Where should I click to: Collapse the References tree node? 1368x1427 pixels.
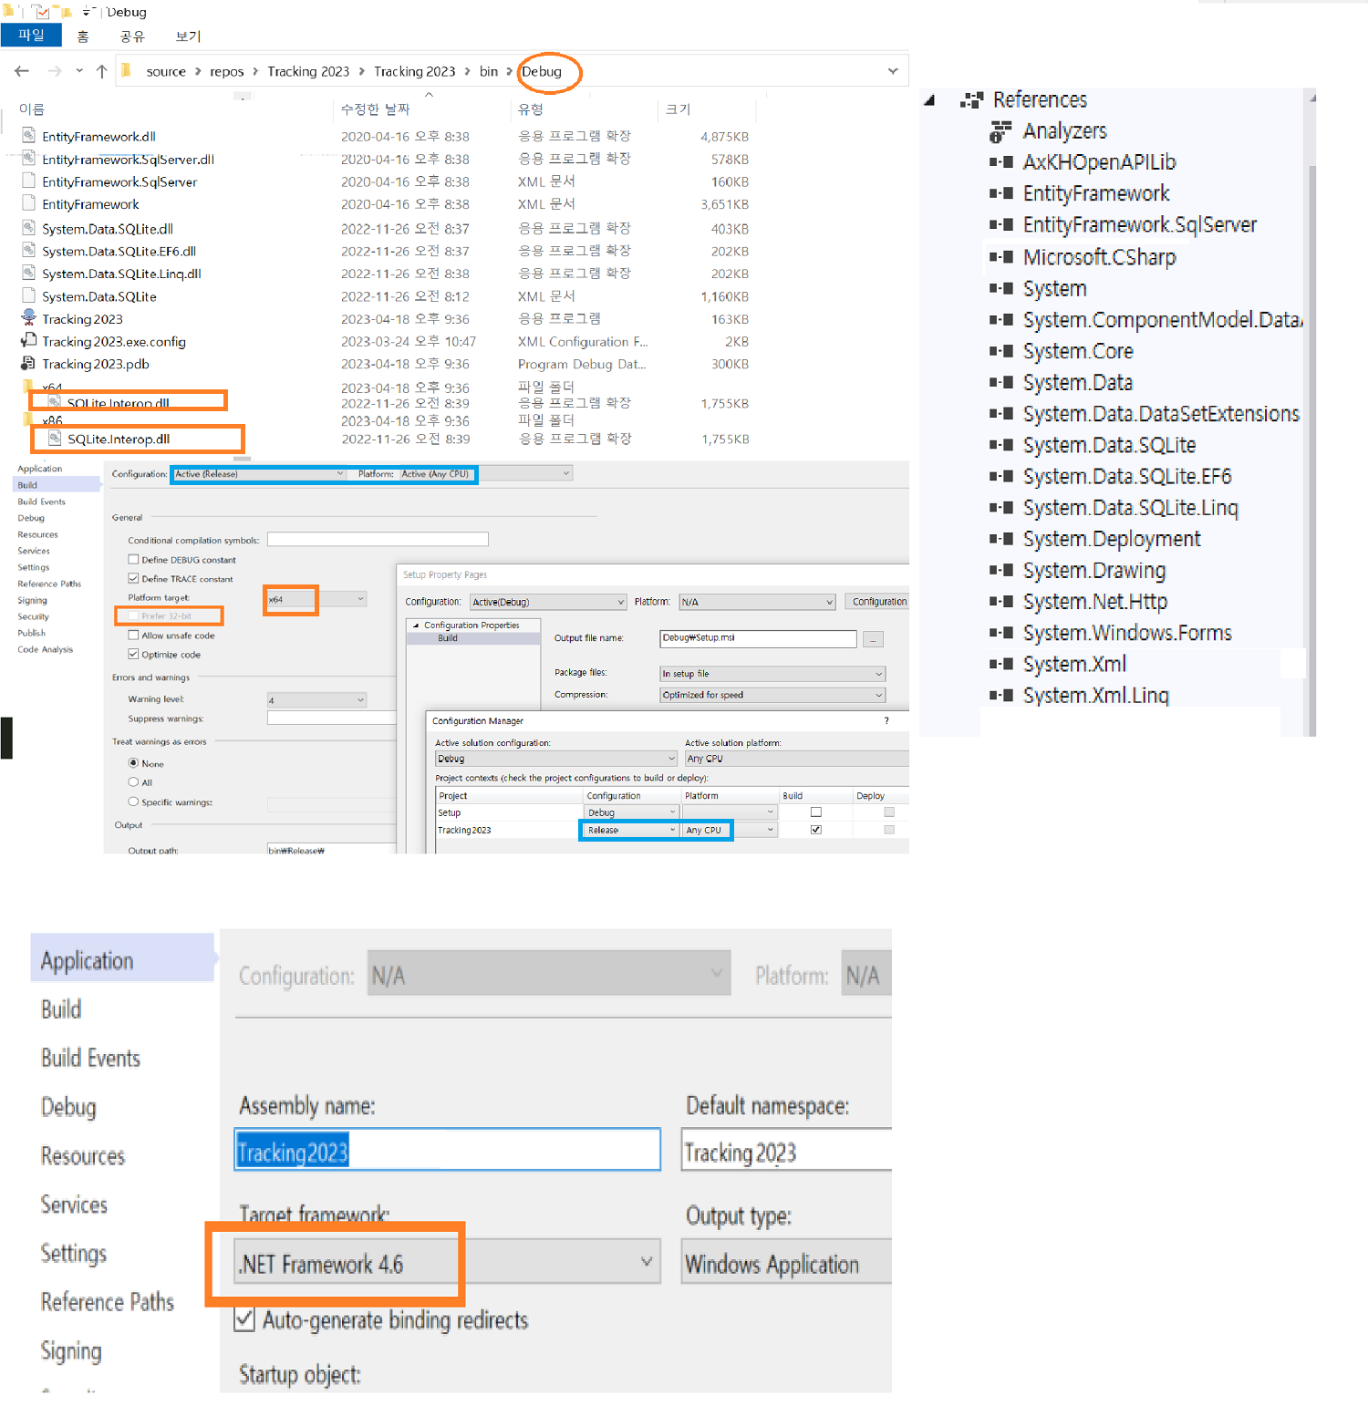click(x=929, y=100)
